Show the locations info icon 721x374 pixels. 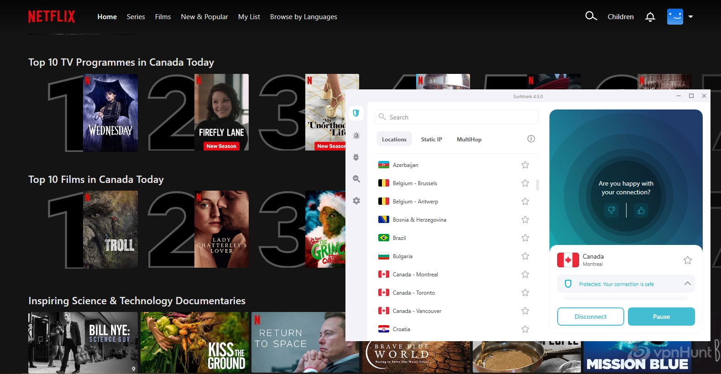point(531,139)
